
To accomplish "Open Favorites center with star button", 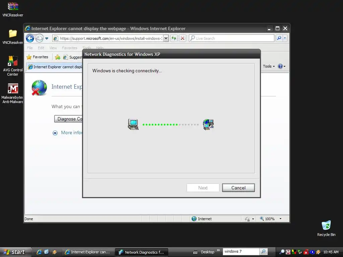I will (x=37, y=57).
